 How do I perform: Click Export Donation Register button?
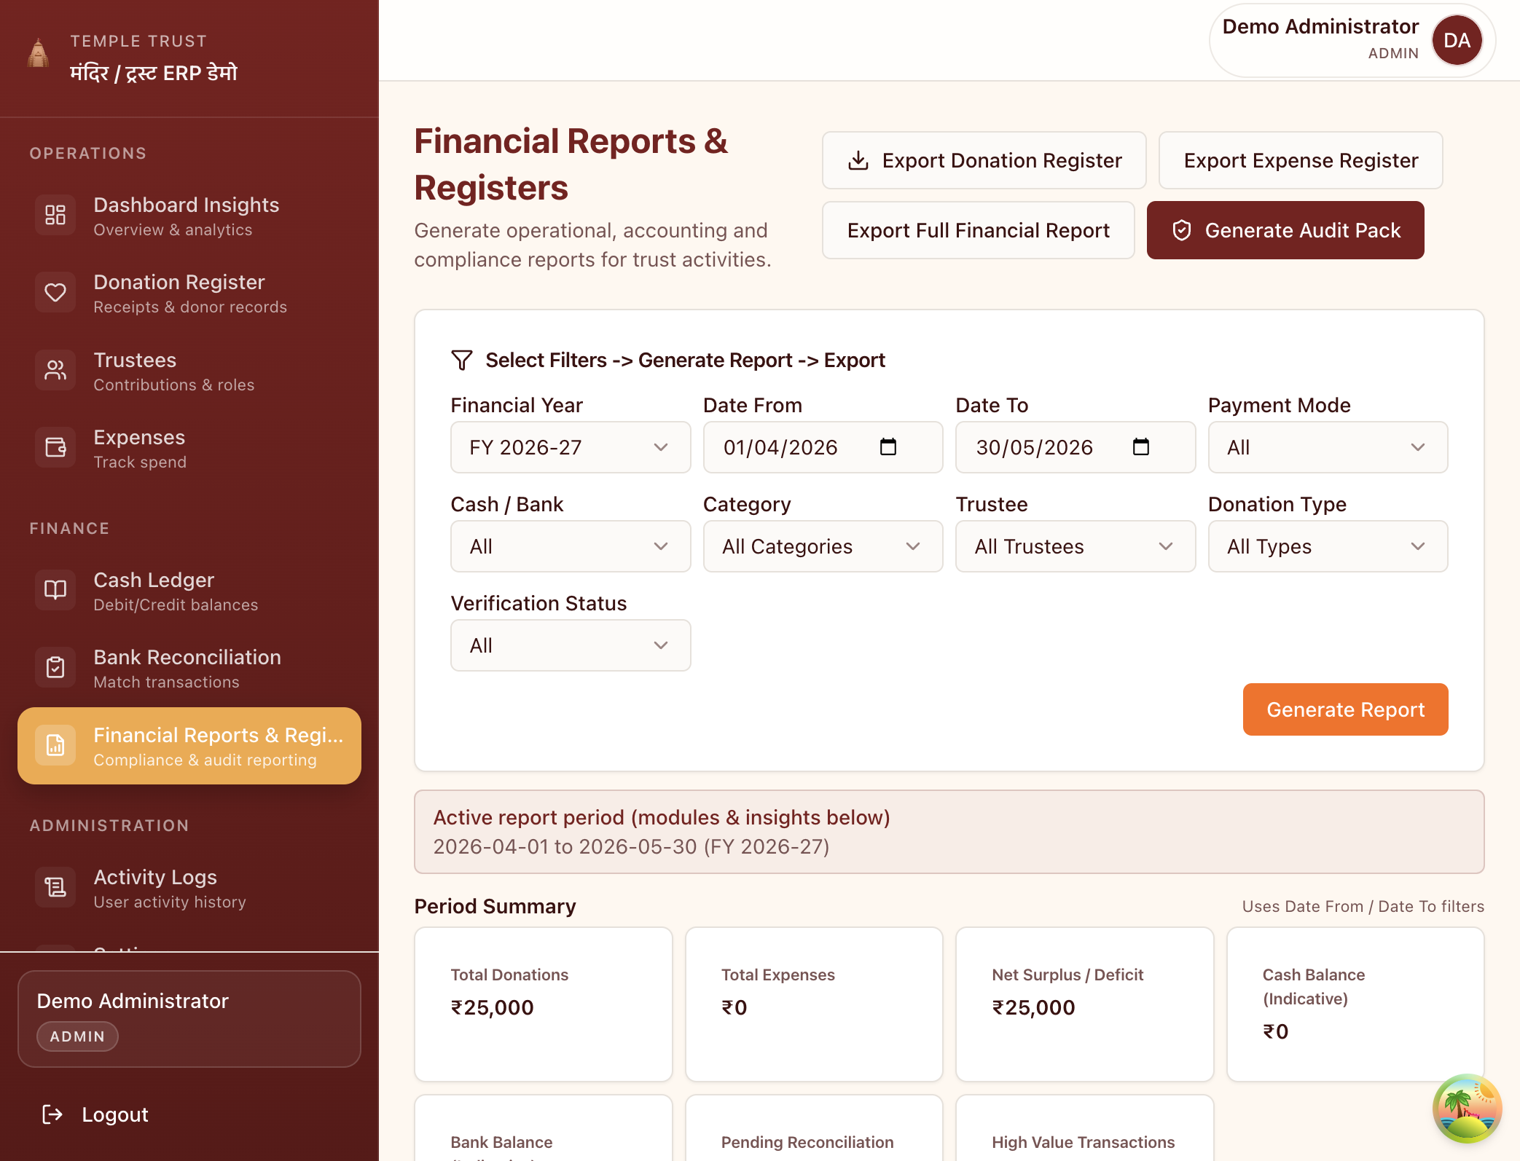point(984,160)
